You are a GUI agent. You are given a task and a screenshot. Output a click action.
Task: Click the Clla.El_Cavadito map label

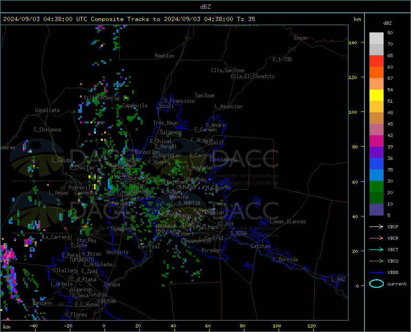coord(253,76)
